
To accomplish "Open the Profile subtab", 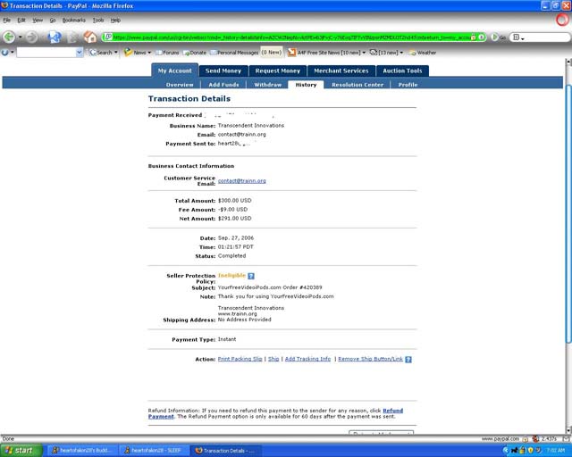I will click(408, 85).
